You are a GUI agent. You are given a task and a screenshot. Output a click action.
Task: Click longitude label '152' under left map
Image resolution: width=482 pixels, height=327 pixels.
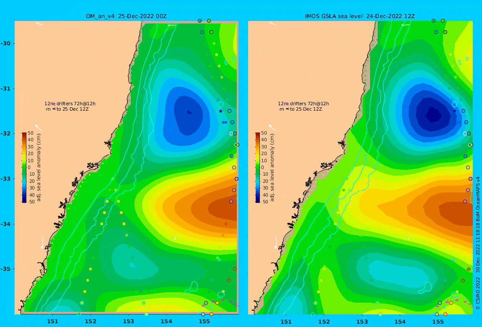[91, 322]
